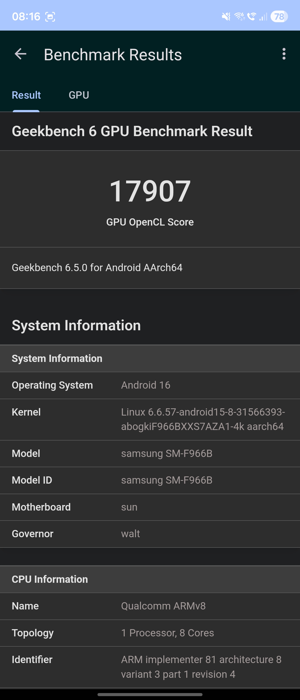The width and height of the screenshot is (300, 700).
Task: Tap the Model ID samsung SM-F966B row
Action: point(150,480)
